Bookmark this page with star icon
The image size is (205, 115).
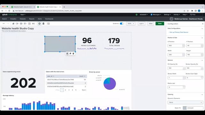click(x=188, y=11)
